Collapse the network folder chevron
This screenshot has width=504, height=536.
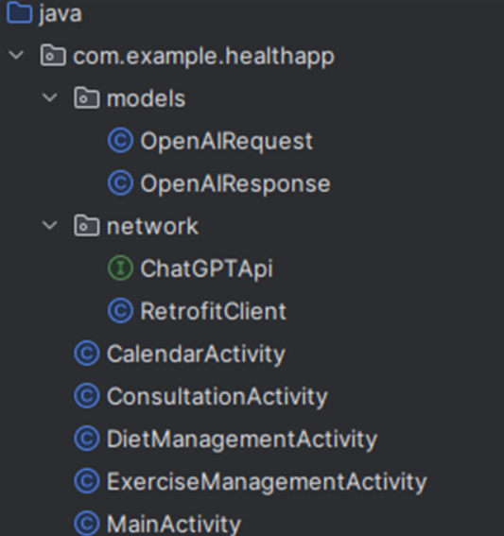[50, 225]
